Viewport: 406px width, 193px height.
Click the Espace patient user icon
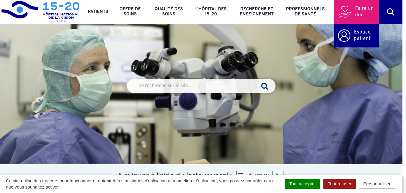pos(344,36)
